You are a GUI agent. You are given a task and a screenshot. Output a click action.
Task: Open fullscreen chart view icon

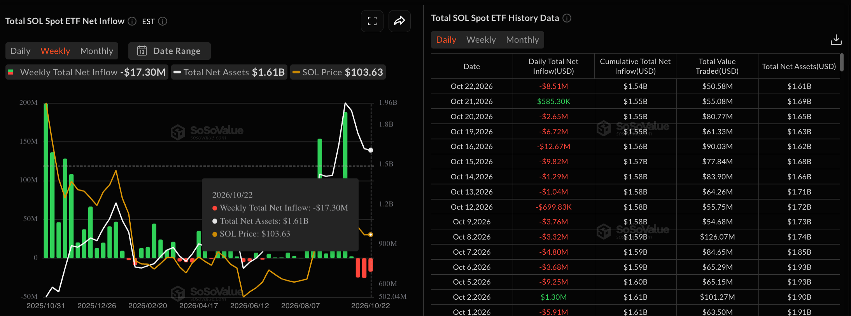point(372,21)
